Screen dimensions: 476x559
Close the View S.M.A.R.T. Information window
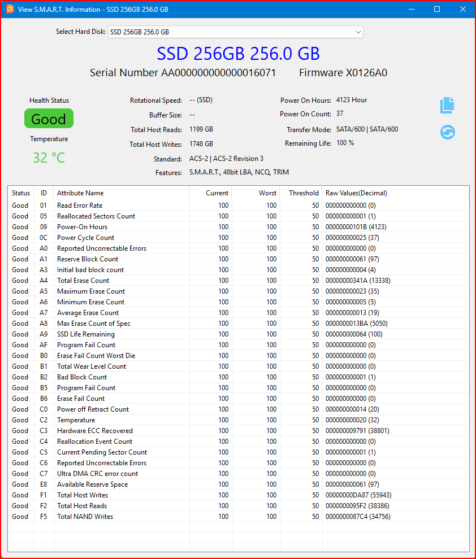463,9
